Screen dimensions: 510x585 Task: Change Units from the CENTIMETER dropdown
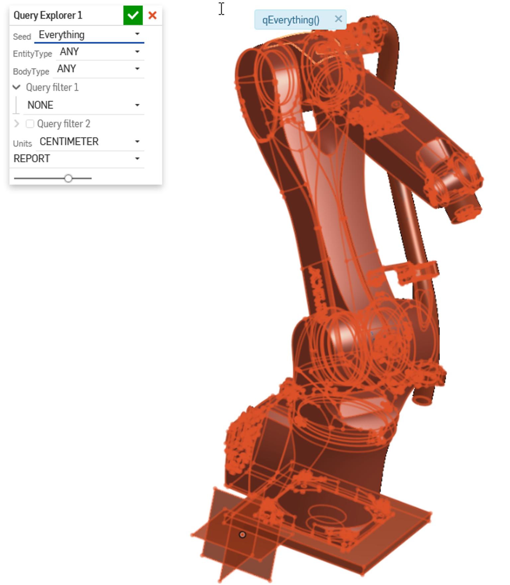90,142
